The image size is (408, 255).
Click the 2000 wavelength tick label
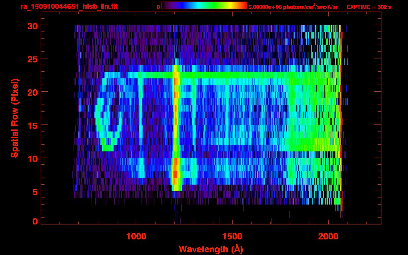click(x=328, y=236)
